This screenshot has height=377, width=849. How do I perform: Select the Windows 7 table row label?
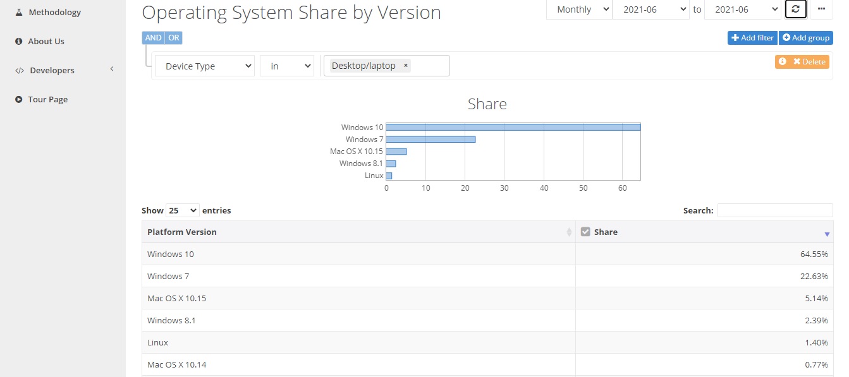pos(168,276)
